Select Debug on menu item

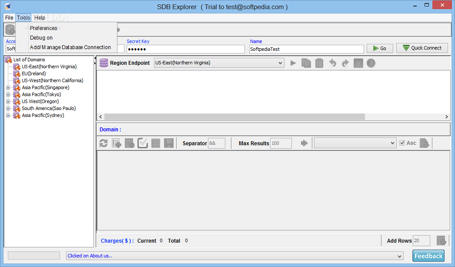point(67,38)
